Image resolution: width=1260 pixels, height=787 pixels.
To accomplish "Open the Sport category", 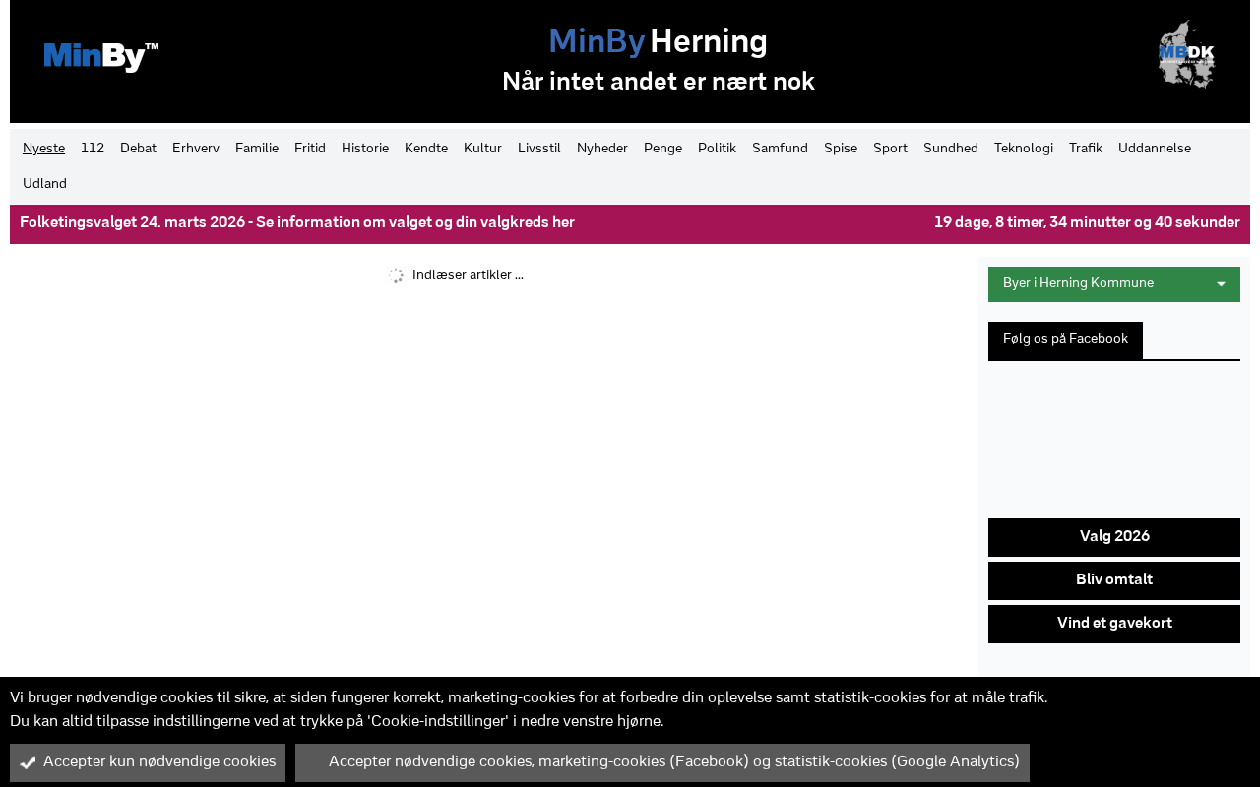I will 890,149.
